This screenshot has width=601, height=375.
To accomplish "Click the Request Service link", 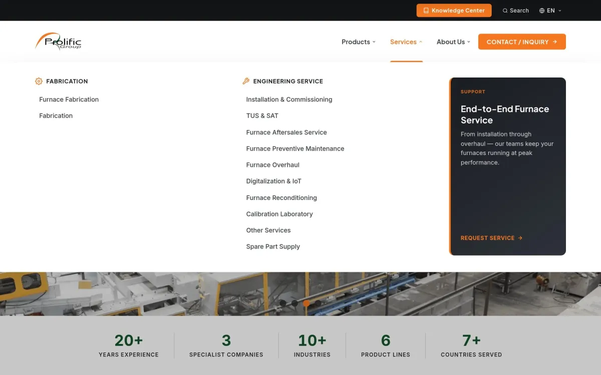I will tap(491, 238).
